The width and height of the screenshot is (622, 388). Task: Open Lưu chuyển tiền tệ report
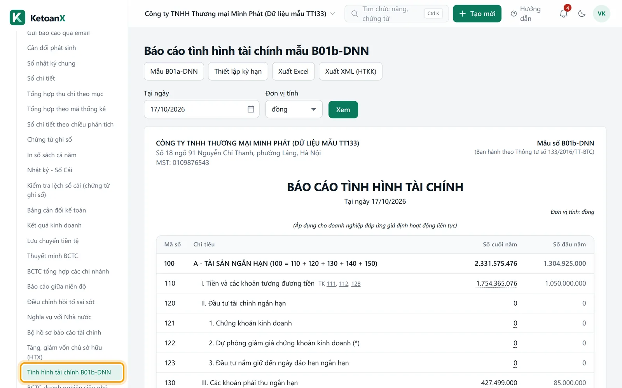coord(52,241)
